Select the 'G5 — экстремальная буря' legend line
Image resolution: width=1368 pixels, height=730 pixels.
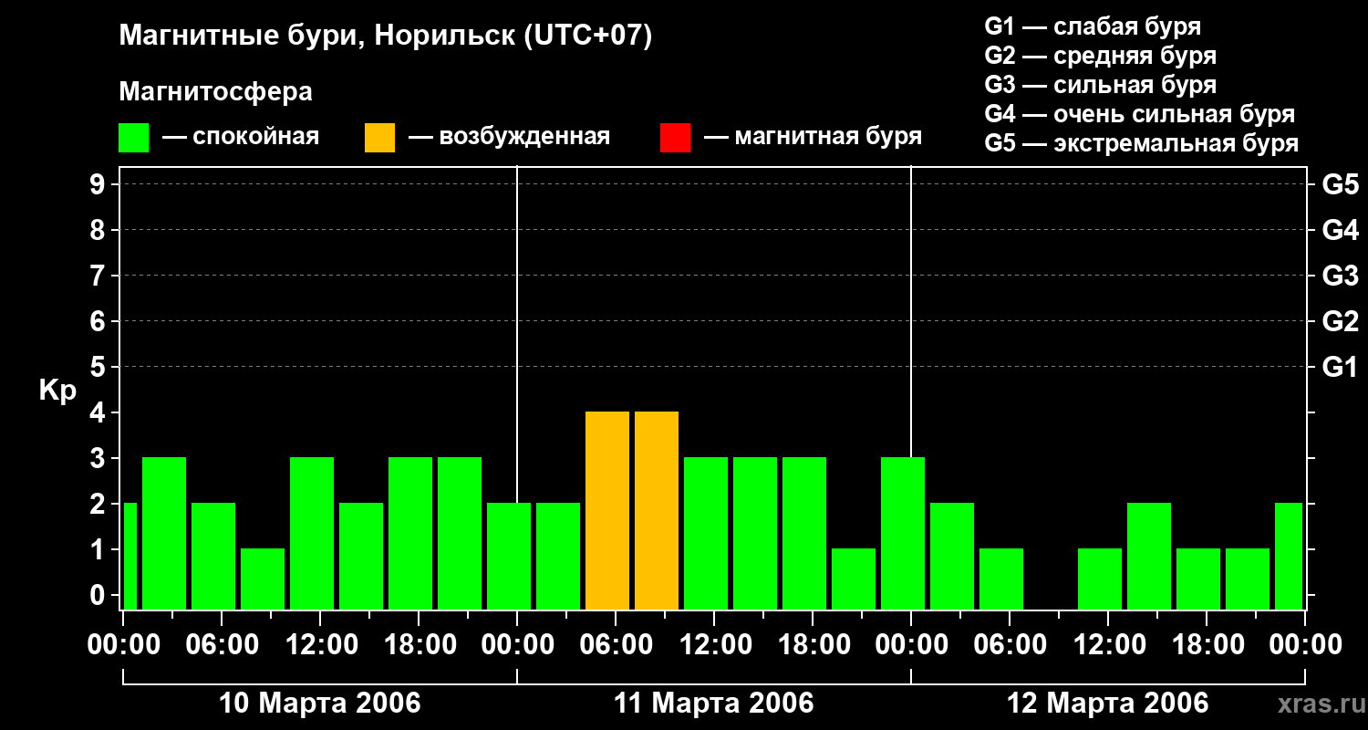coord(1142,143)
